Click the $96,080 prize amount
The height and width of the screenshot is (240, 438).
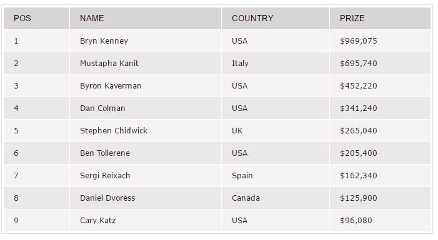356,221
